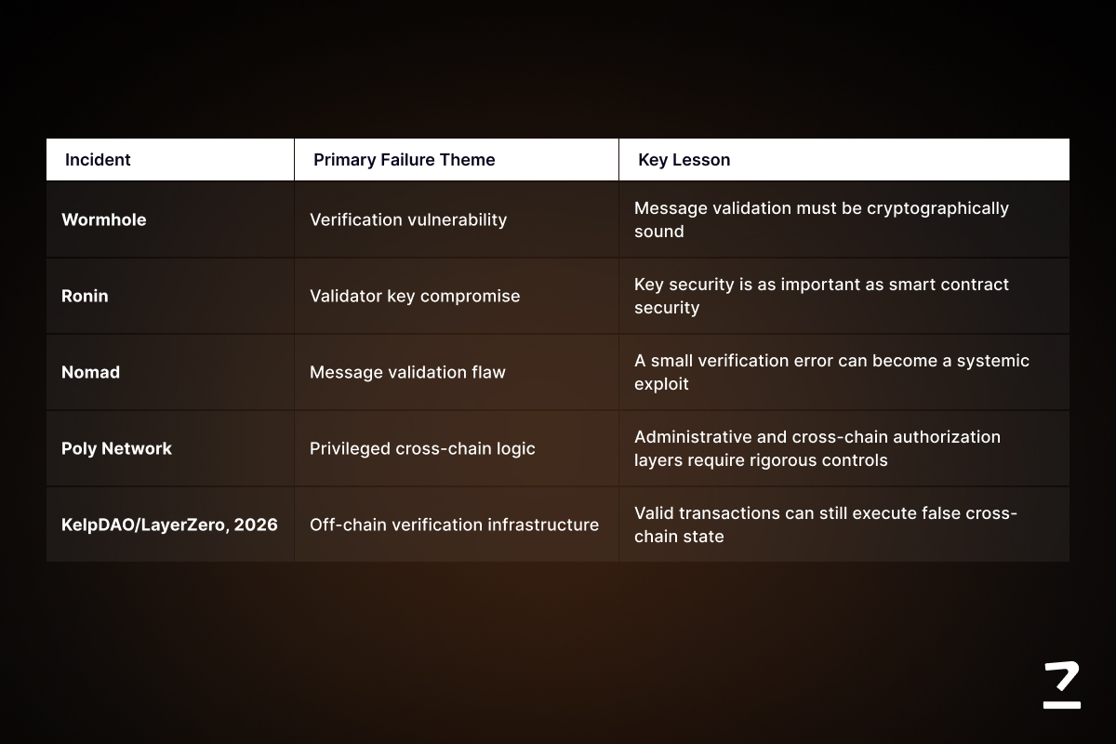The height and width of the screenshot is (744, 1116).
Task: Click the "Administrative and cross-chain authorization" lesson
Action: tap(844, 448)
